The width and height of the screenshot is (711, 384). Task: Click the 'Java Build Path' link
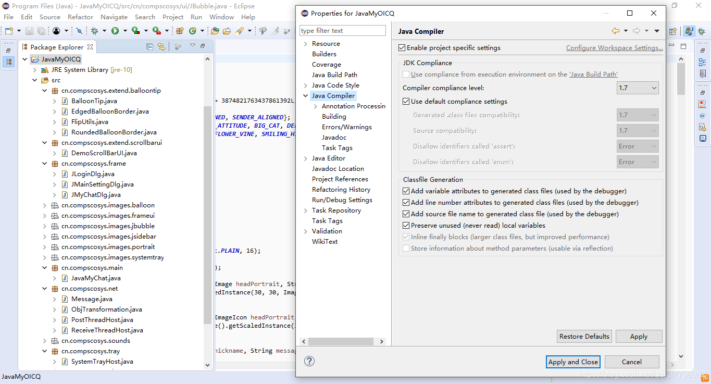click(593, 75)
